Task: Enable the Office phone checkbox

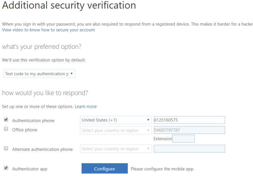Action: pos(6,129)
